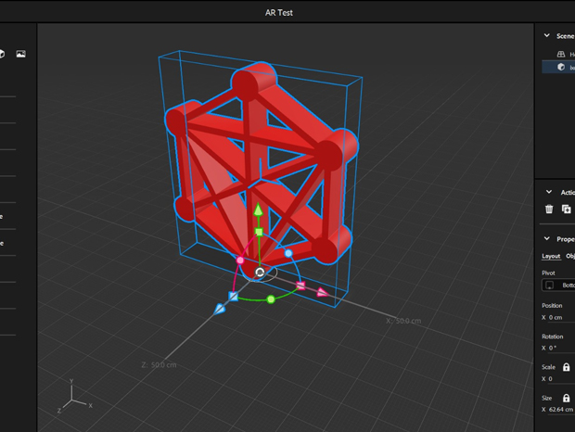Click the pink X-axis move arrow

[322, 293]
